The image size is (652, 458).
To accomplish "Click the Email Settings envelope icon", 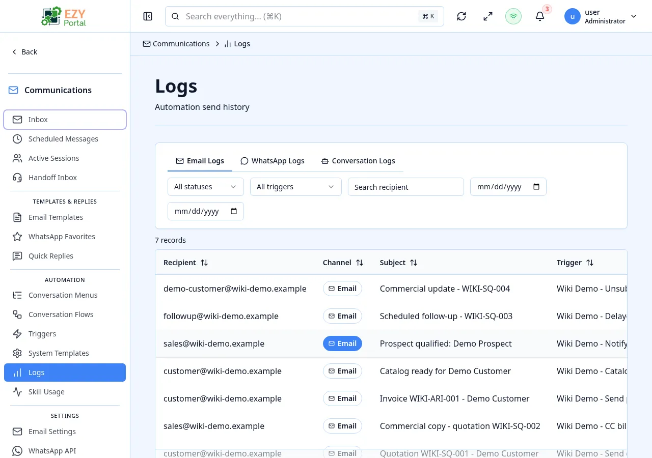I will [x=17, y=432].
